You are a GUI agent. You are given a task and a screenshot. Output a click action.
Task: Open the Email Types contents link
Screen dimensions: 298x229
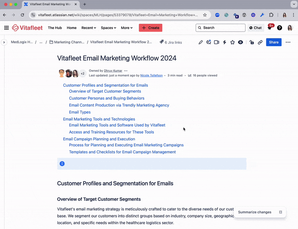[80, 112]
